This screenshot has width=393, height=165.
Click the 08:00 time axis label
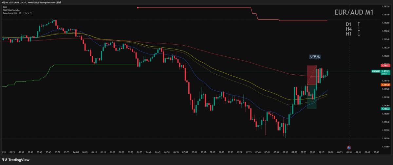(294, 152)
